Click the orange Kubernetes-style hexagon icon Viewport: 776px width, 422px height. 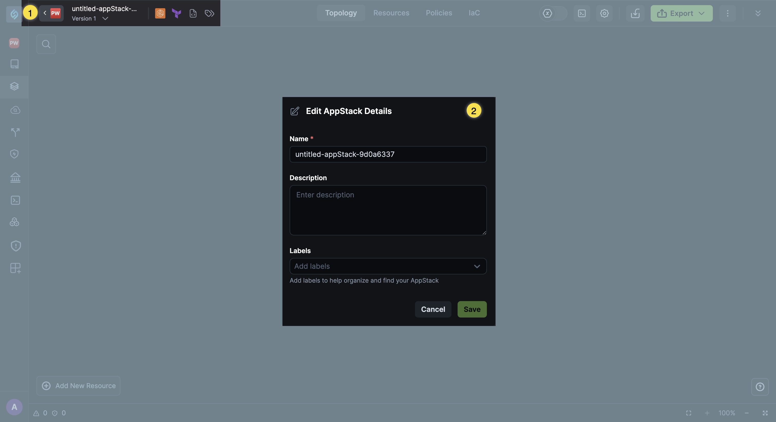[160, 13]
